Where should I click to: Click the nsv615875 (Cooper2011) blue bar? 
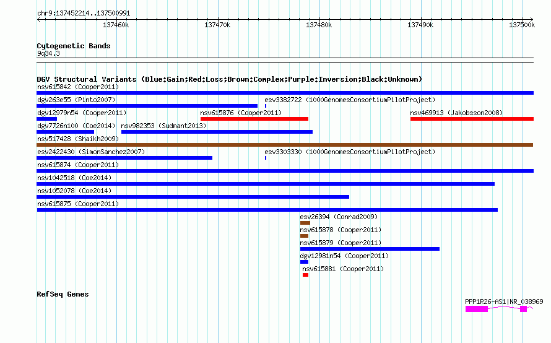point(267,210)
